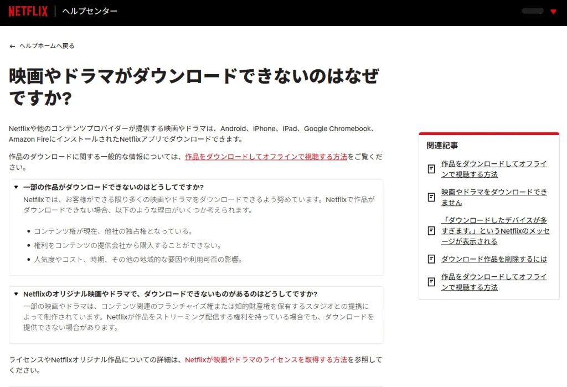Click paragraph starting 一部の映画やドラマは、コンテンツ関連
This screenshot has width=567, height=387.
coord(198,317)
